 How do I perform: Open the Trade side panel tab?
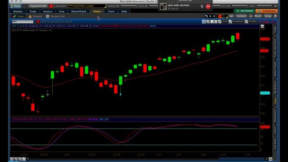(275, 30)
